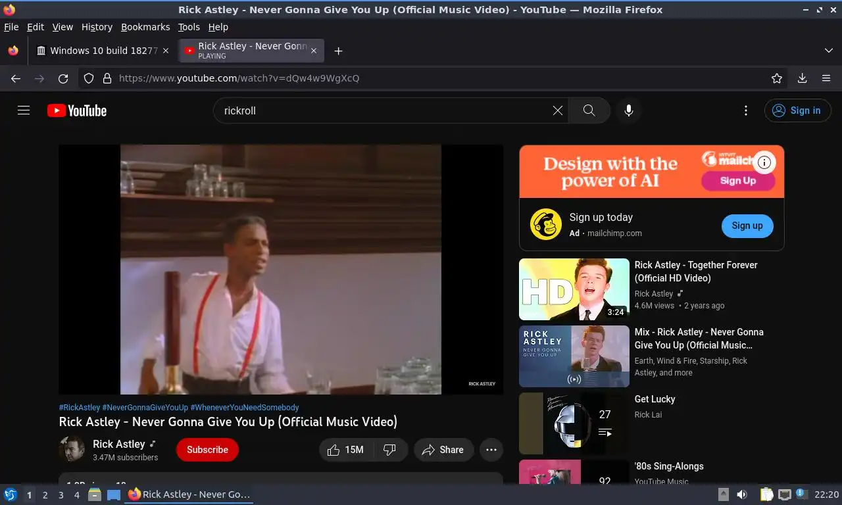Click blue Sign up ad button
This screenshot has height=505, width=842.
[x=747, y=226]
